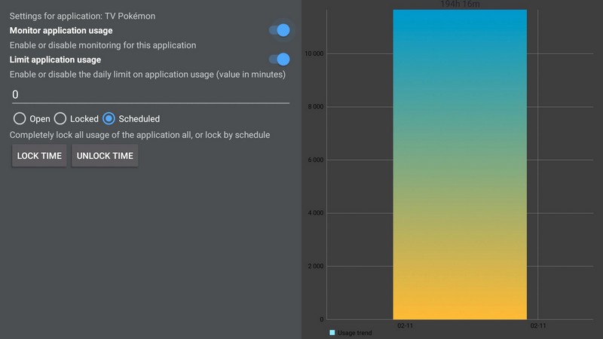This screenshot has width=603, height=339.
Task: Click the Monitor application usage heading text
Action: pos(61,31)
